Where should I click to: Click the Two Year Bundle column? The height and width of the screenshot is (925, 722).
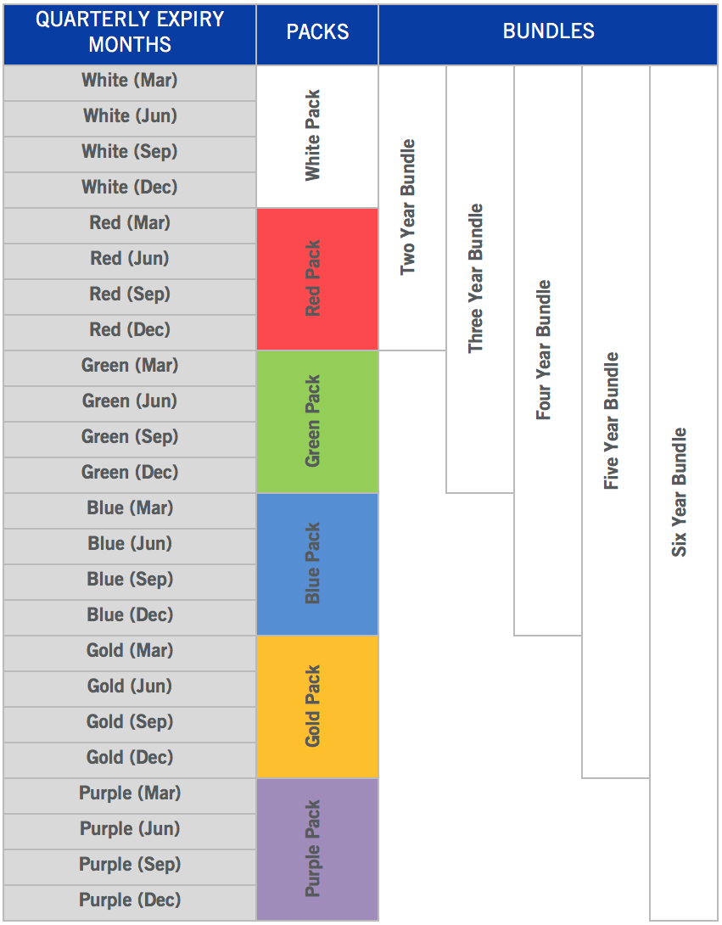click(x=411, y=208)
